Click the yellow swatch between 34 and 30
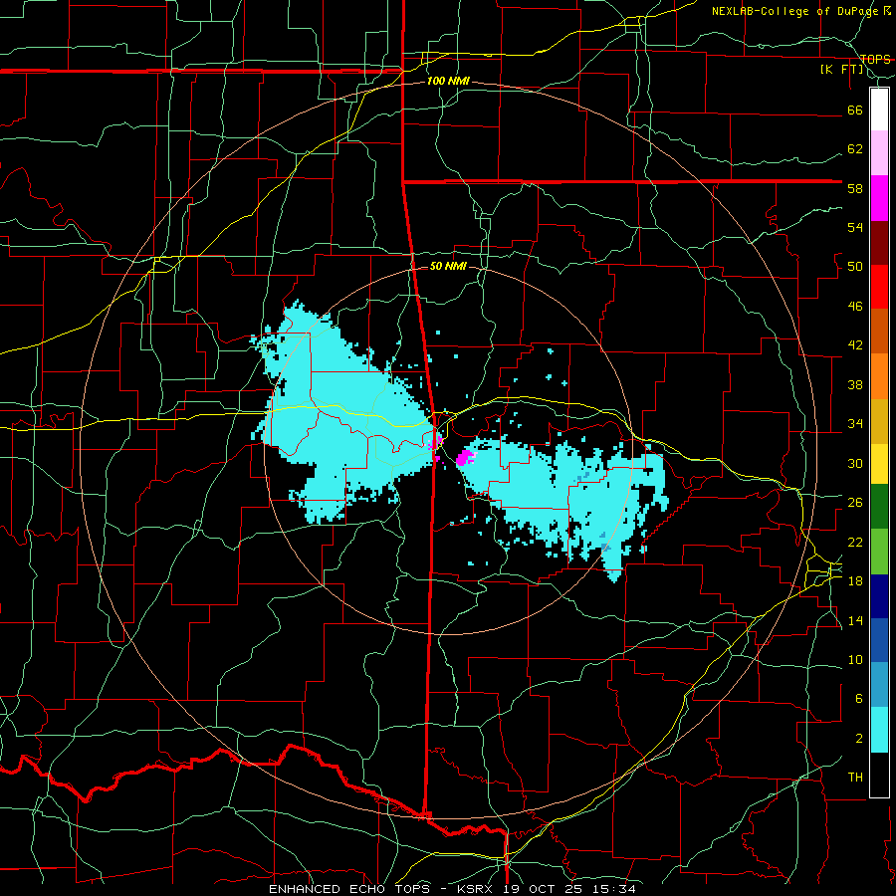Viewport: 896px width, 896px height. coord(879,464)
